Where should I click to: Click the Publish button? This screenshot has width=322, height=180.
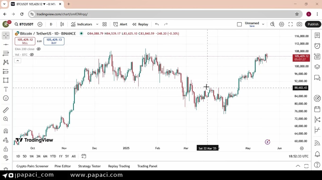tap(313, 24)
